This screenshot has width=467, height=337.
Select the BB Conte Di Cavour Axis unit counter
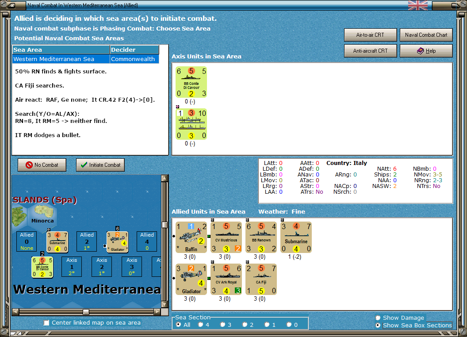pyautogui.click(x=191, y=82)
